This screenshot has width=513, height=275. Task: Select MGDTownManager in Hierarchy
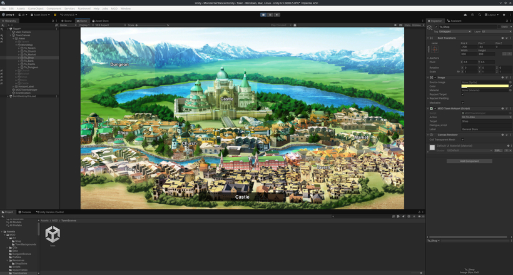click(26, 89)
